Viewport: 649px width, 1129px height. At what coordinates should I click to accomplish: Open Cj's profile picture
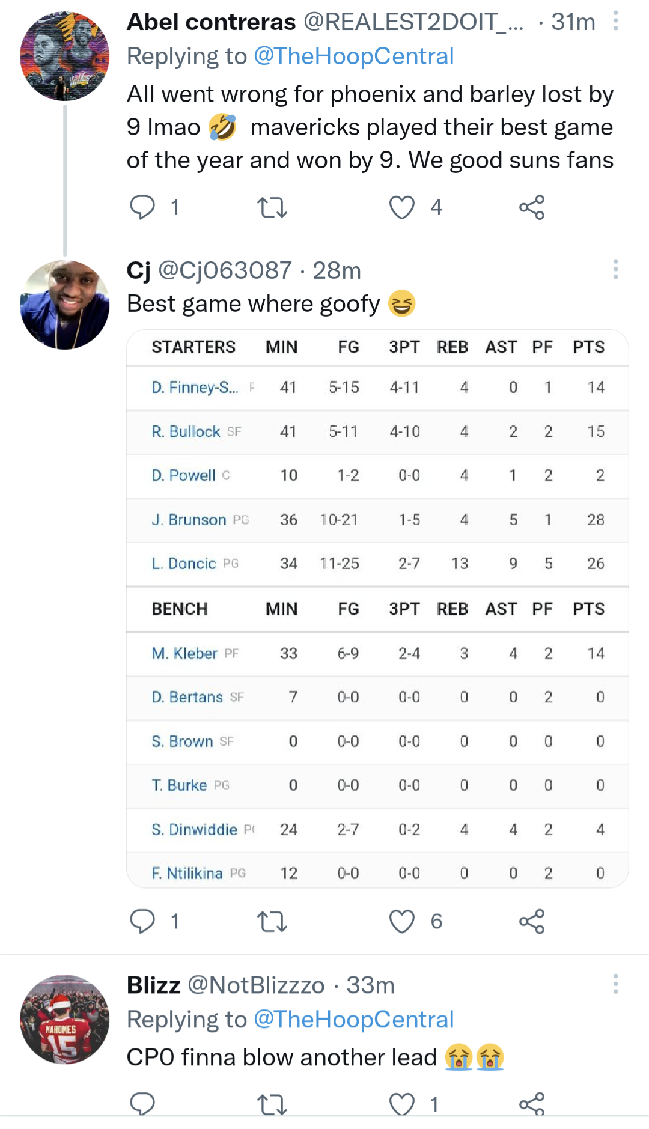65,305
